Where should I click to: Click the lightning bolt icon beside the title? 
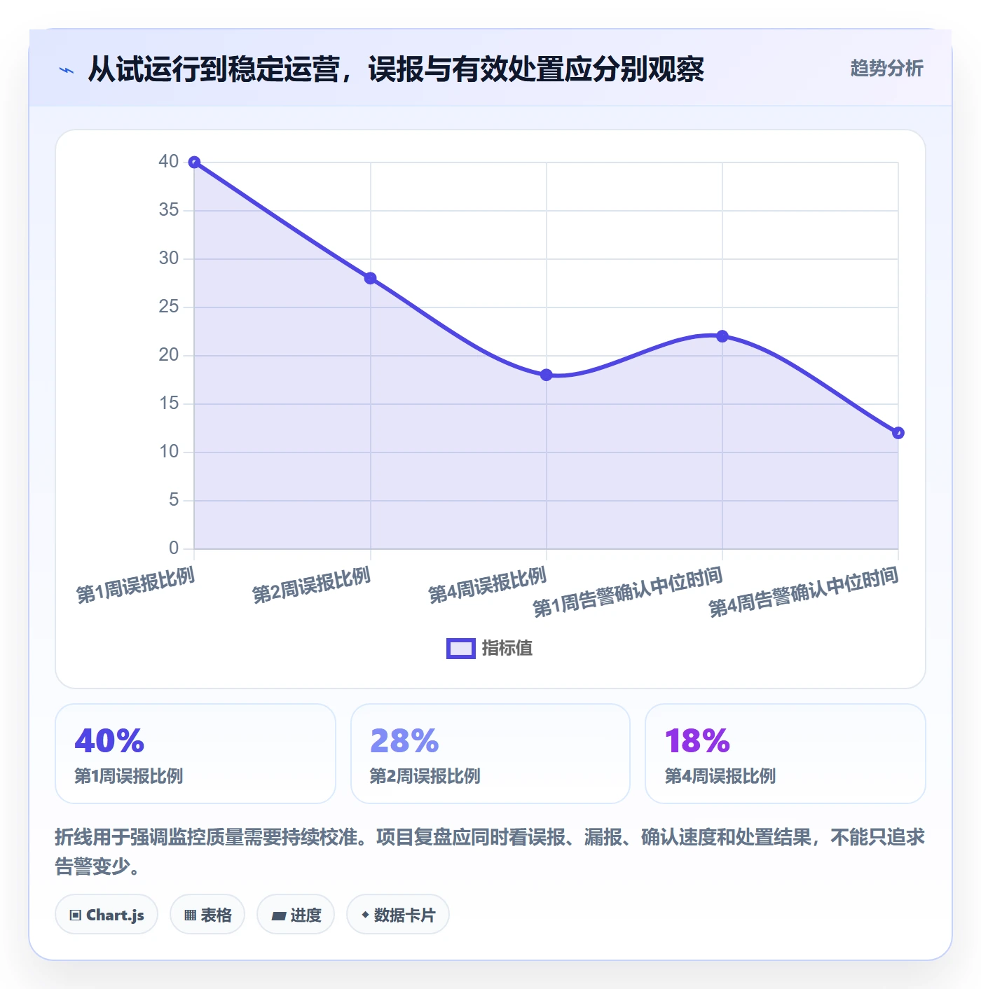(67, 70)
